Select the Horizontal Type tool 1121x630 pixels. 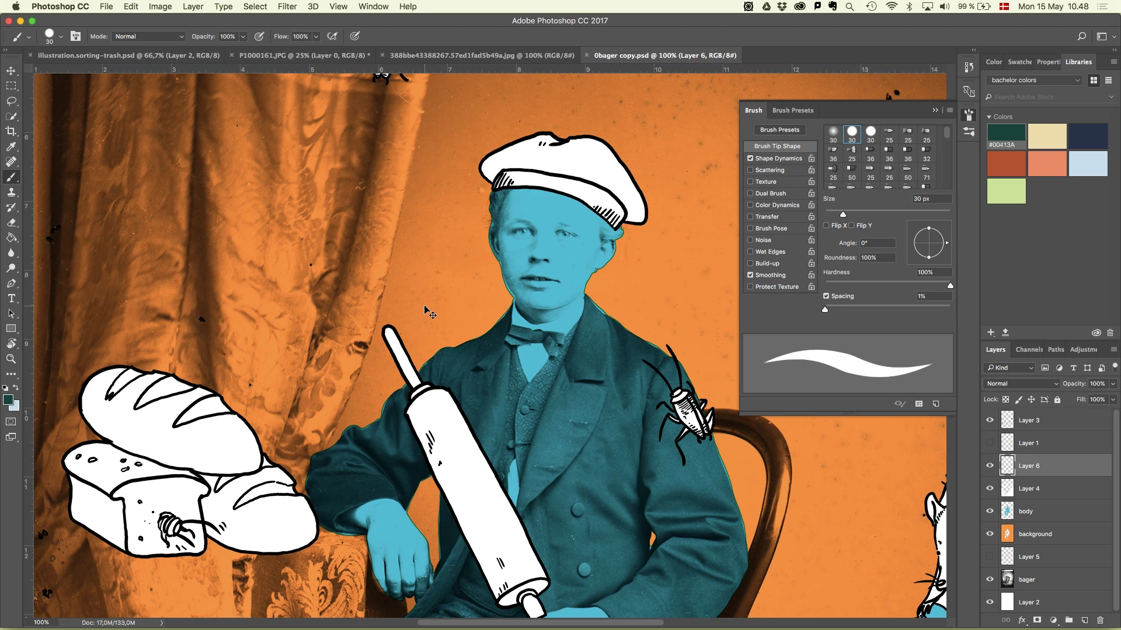11,299
